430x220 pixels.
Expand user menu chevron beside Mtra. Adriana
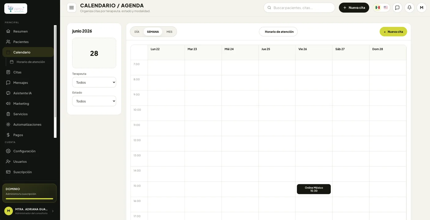pos(53,211)
